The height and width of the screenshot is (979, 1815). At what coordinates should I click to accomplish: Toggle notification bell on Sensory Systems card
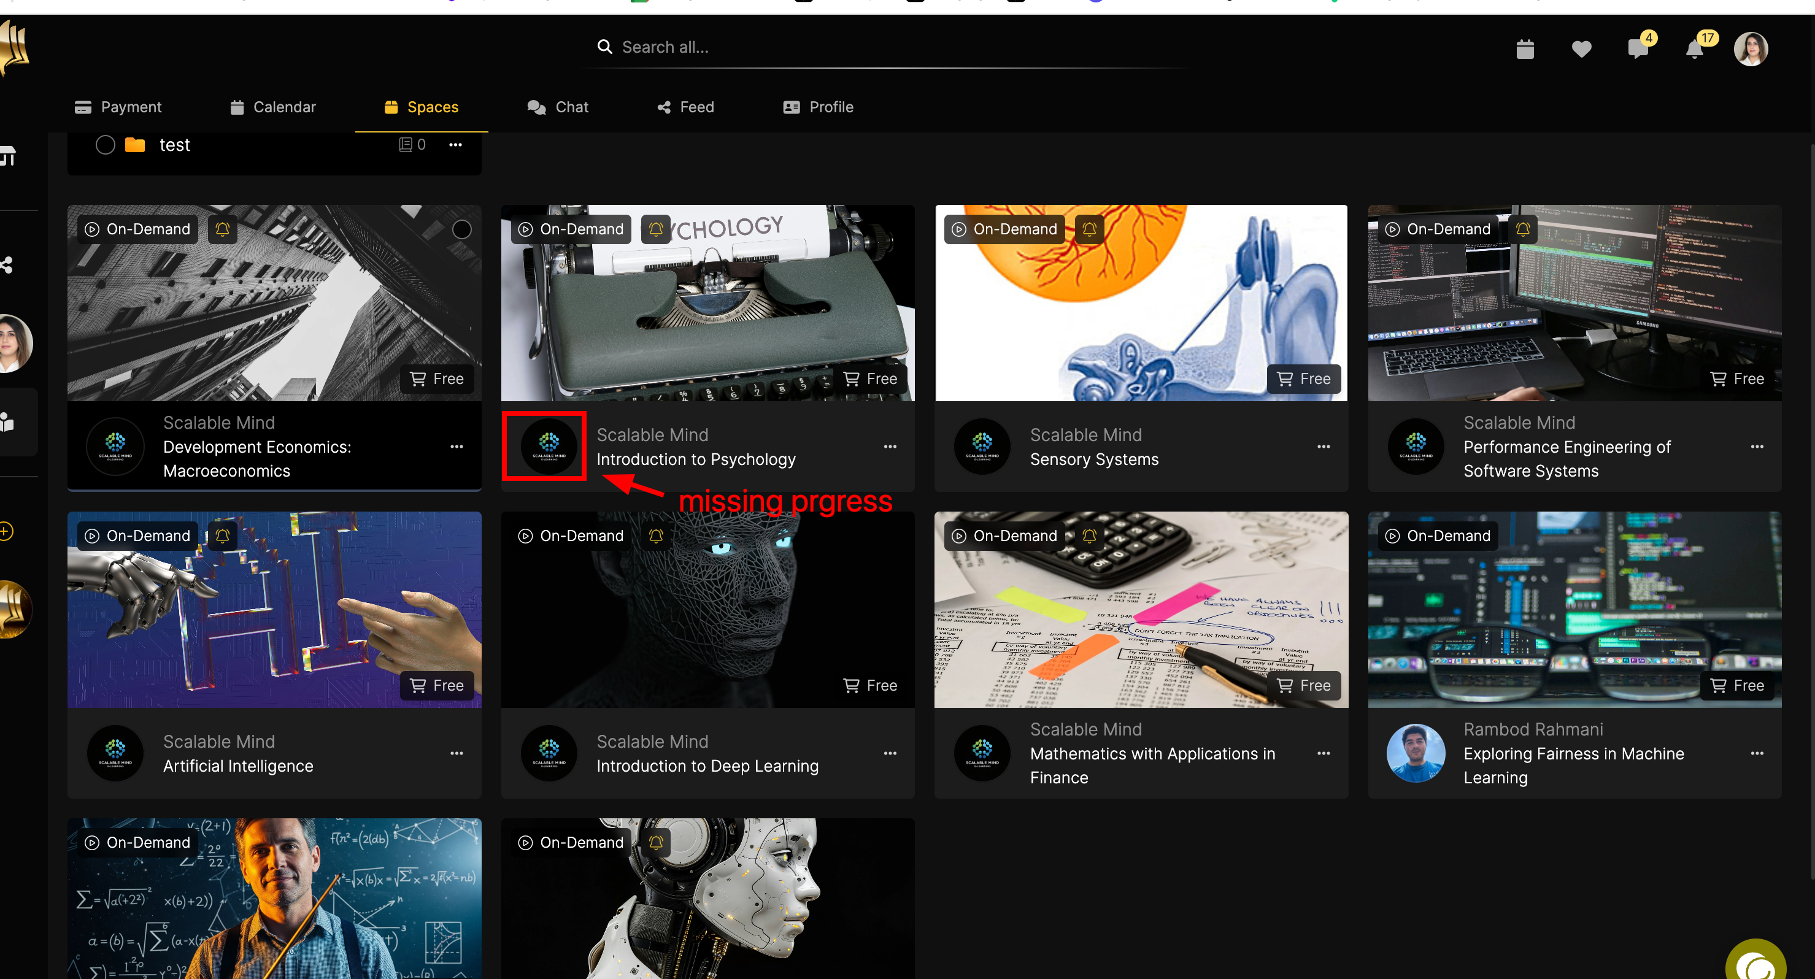pos(1089,229)
